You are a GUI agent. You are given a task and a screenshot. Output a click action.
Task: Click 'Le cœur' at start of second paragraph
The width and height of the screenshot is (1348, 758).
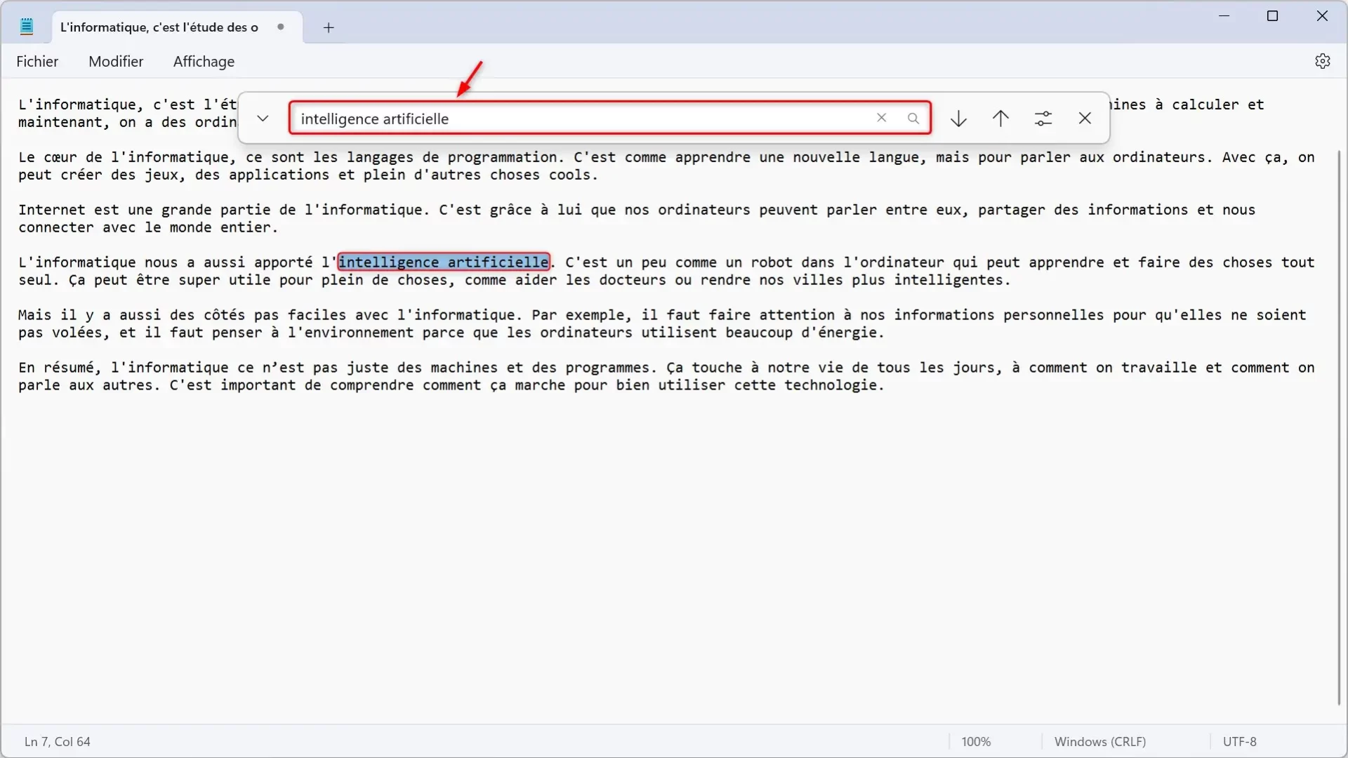(48, 157)
